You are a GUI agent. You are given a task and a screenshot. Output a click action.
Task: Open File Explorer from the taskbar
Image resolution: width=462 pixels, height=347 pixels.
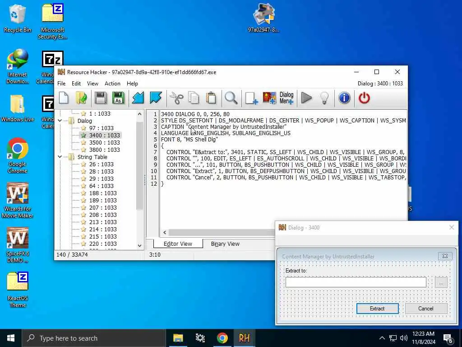178,338
